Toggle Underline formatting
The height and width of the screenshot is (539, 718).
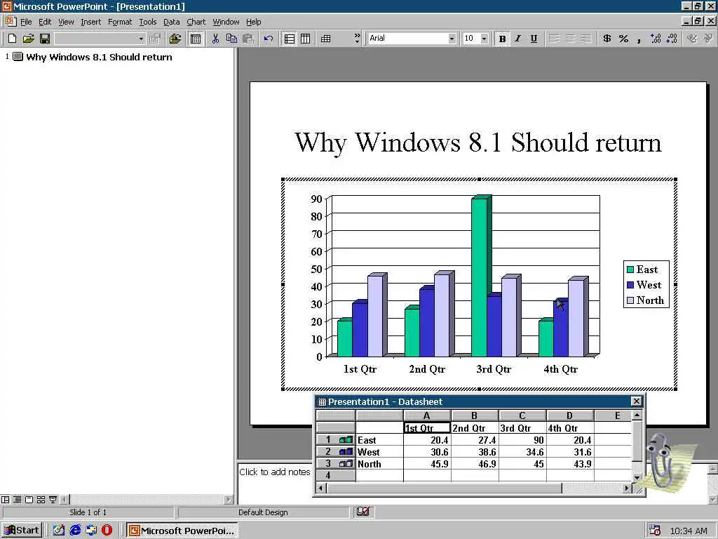click(534, 39)
